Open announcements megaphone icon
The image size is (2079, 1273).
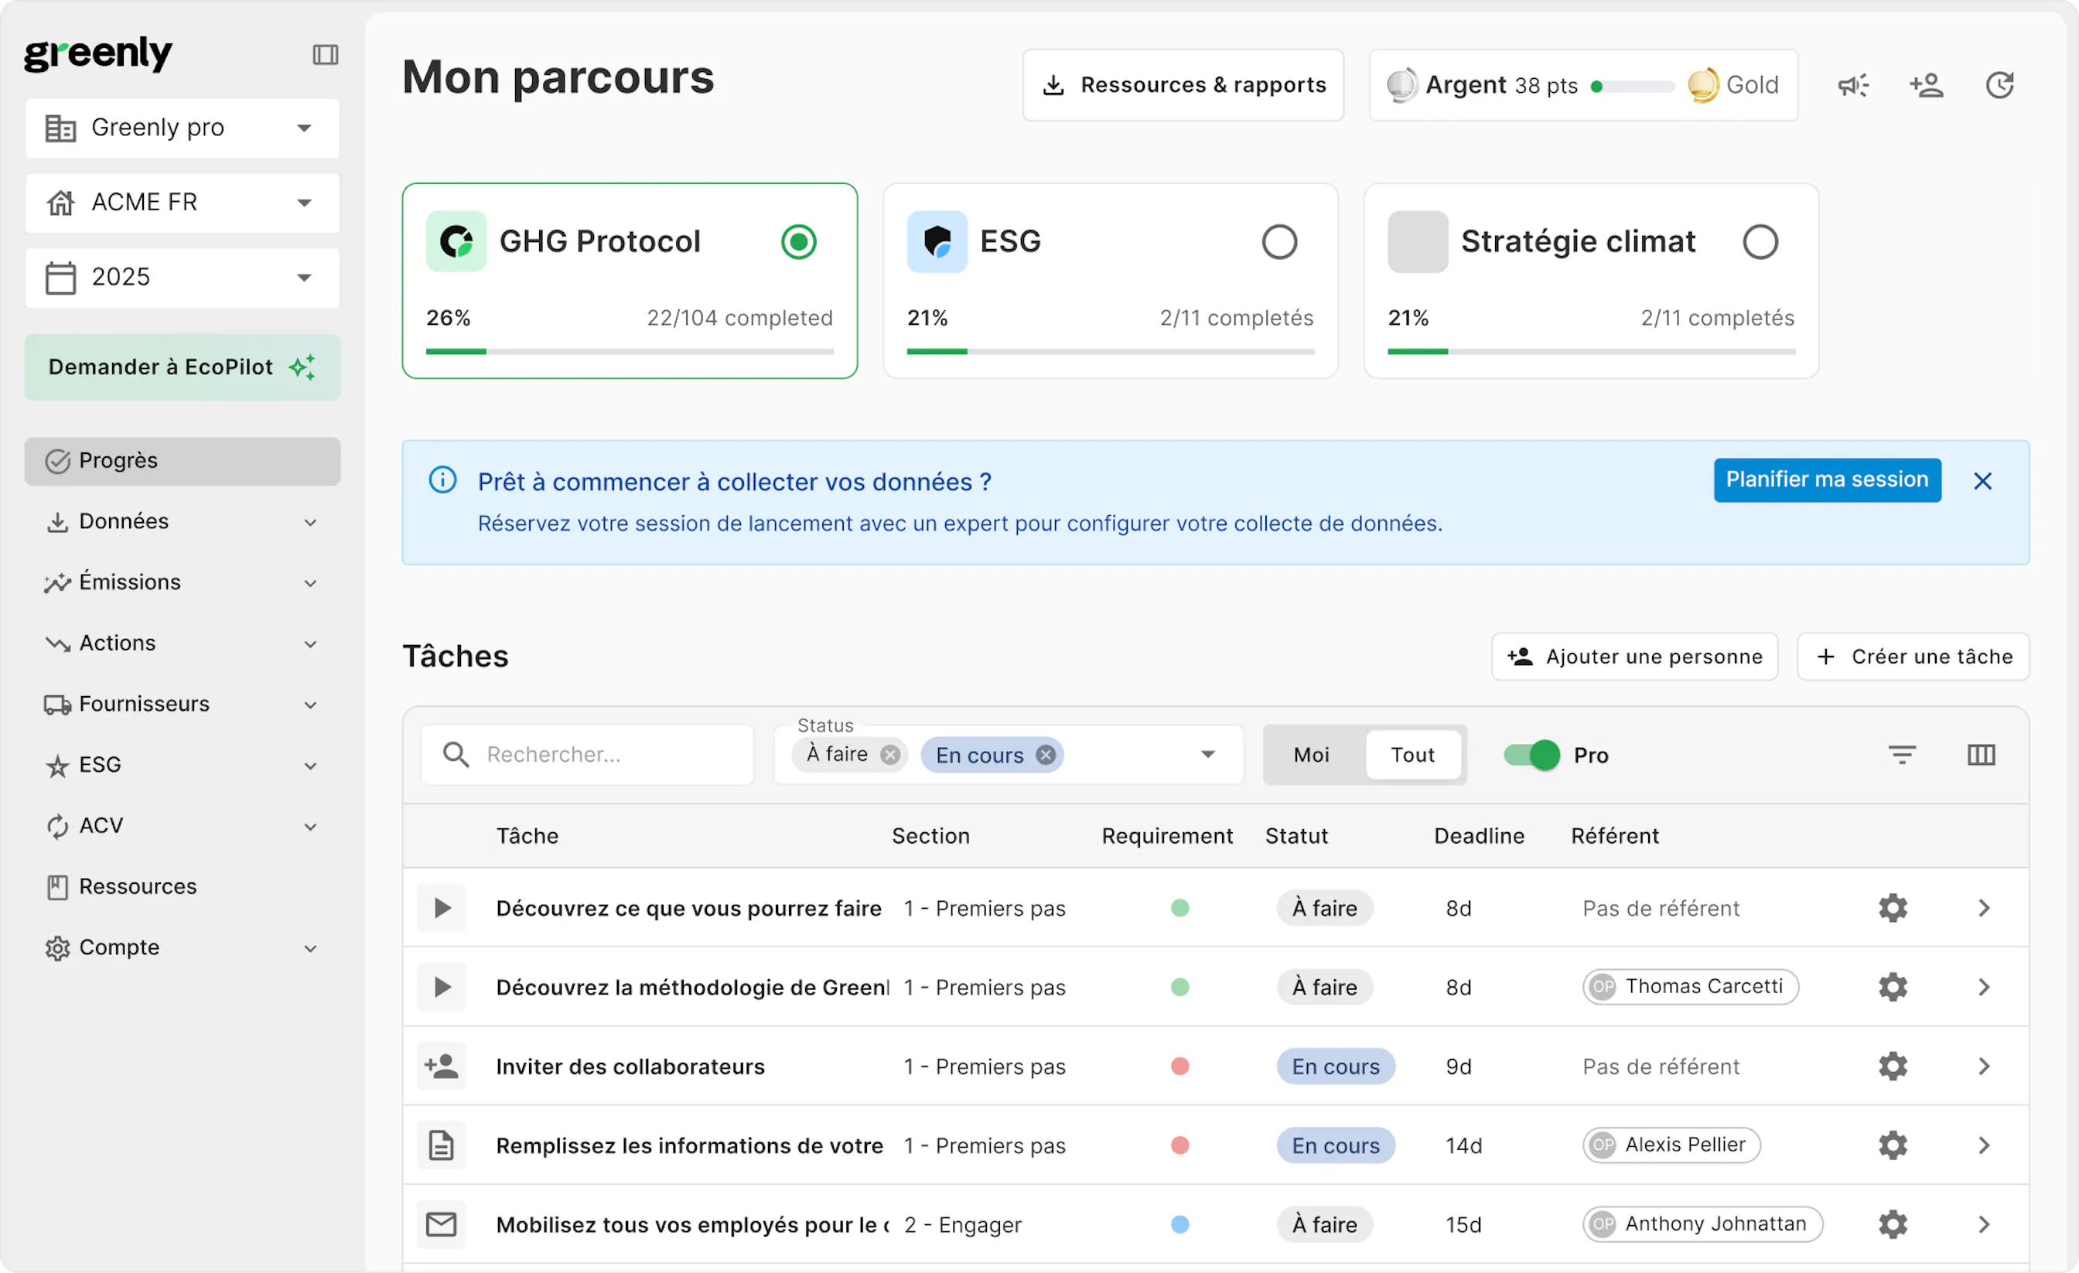1853,85
